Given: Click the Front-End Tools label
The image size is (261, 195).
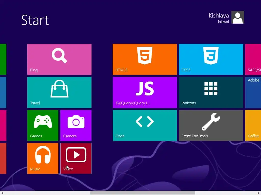Looking at the screenshot, I should point(194,136).
